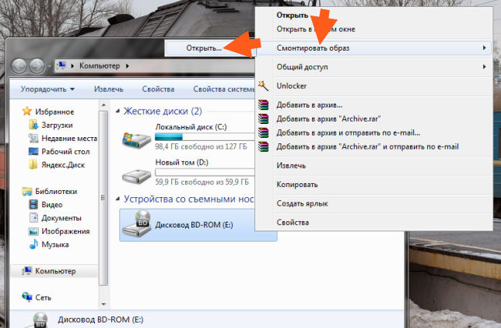501x328 pixels.
Task: Click WinRAR icon for Добавить в архив...
Action: click(263, 105)
